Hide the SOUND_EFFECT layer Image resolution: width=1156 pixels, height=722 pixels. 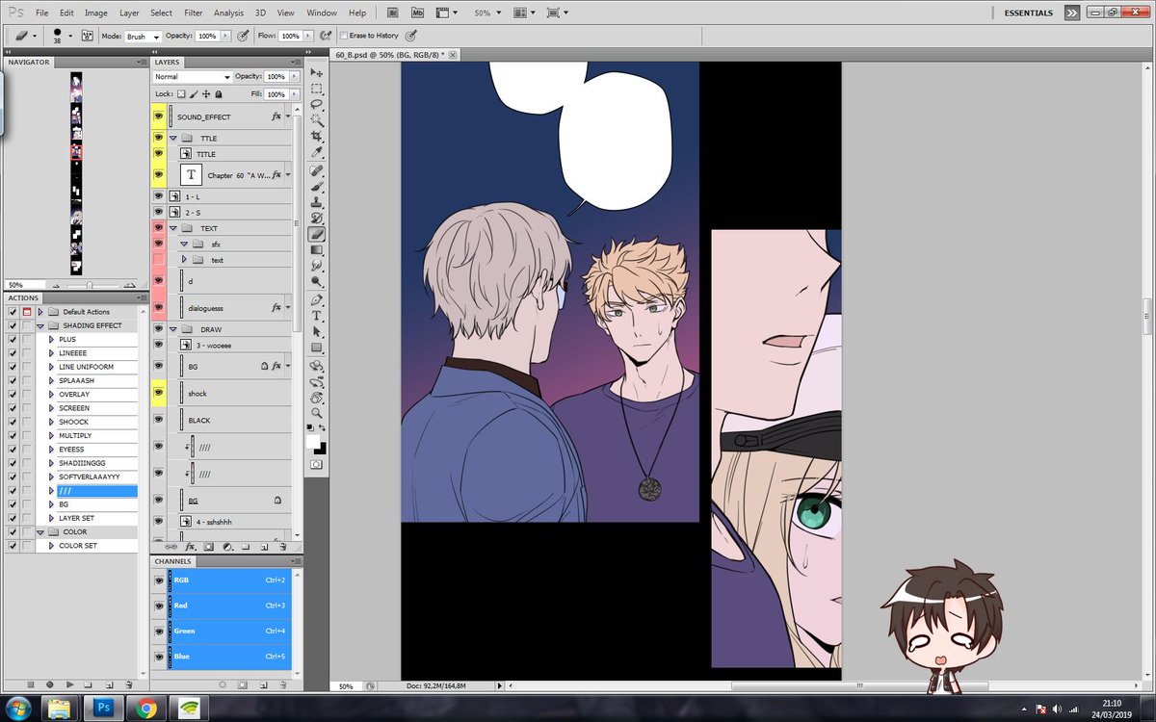[x=159, y=116]
